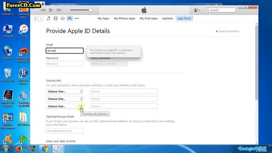Viewport: 272px width, 153px height.
Task: Open the Miracle Box Support icon
Action: 8,99
